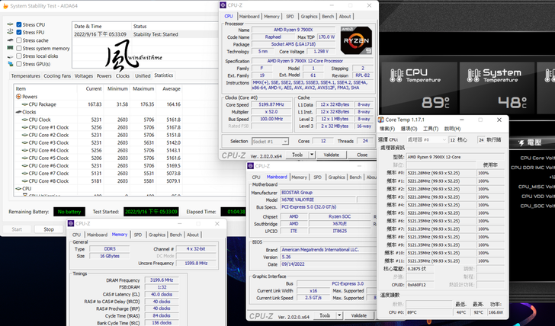Open the Graphics tab in CPU-Z Mainboard window

click(336, 177)
